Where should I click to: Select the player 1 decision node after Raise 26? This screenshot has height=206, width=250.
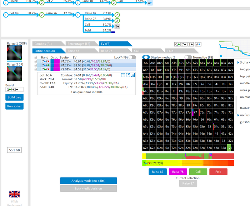[x=78, y=15]
